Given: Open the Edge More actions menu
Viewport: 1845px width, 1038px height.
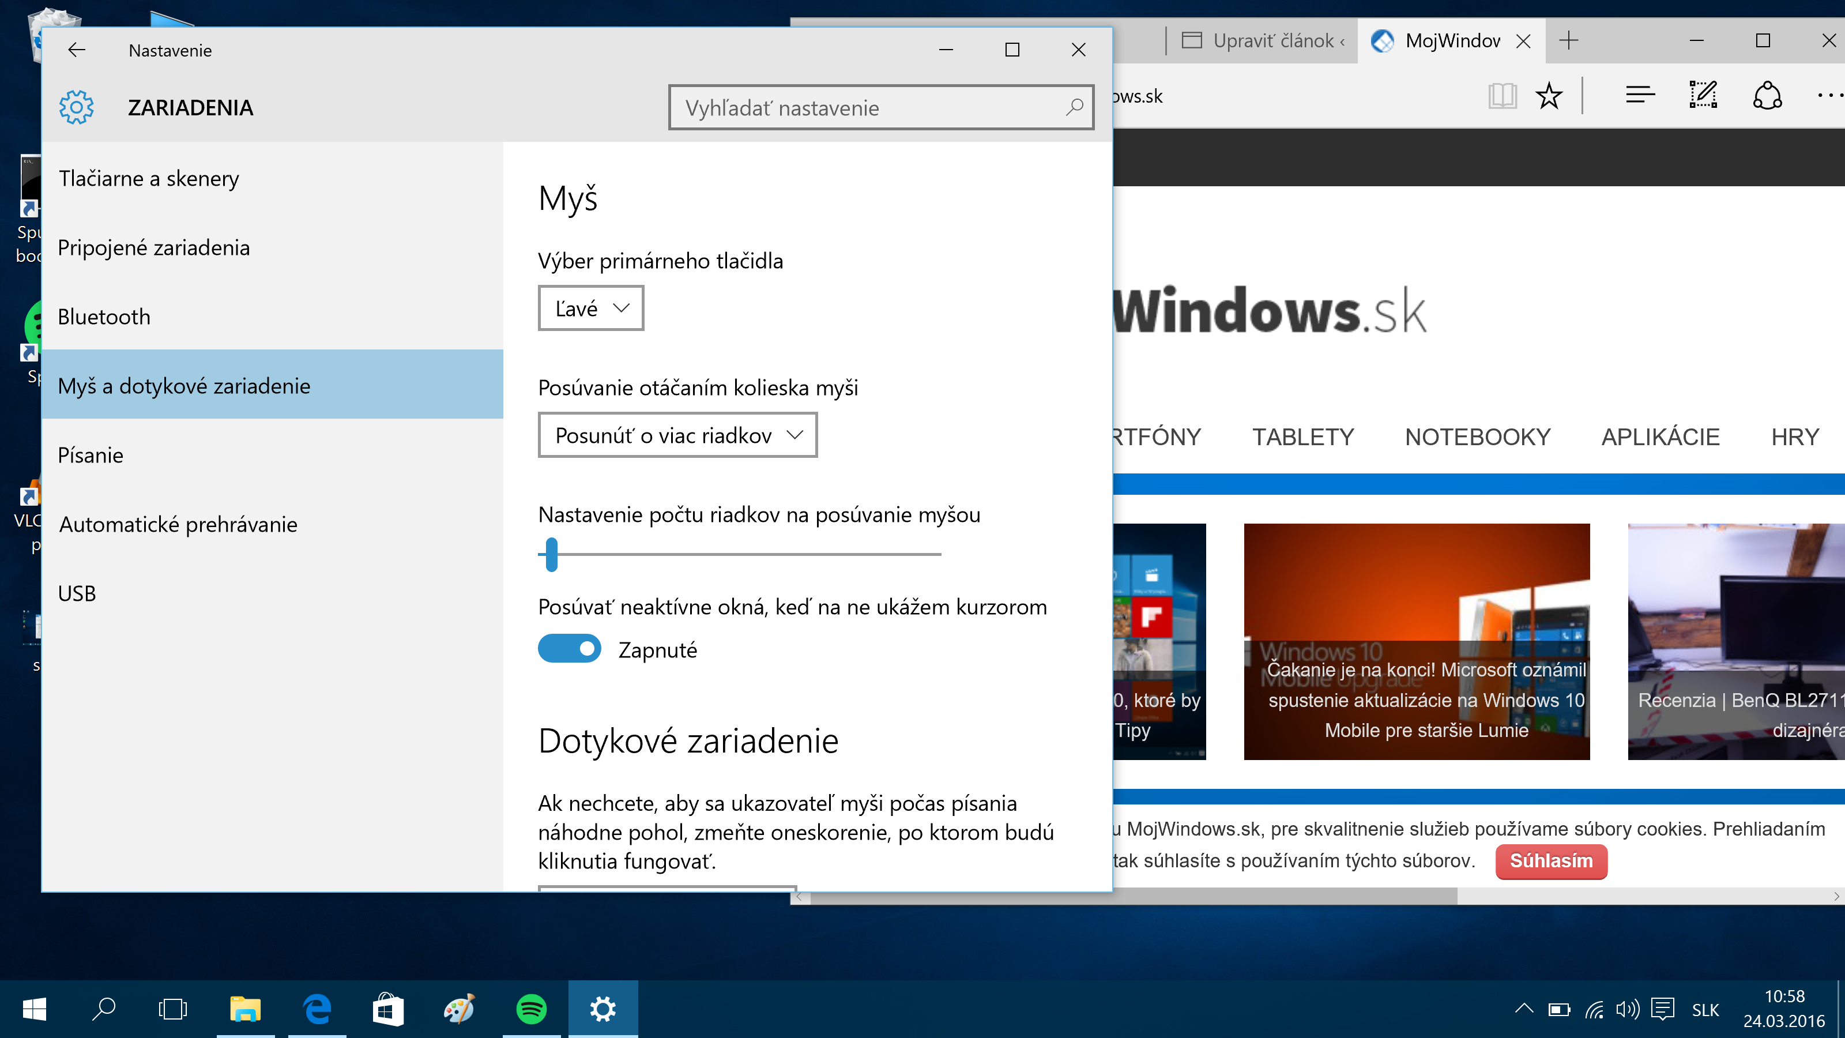Looking at the screenshot, I should coord(1830,95).
